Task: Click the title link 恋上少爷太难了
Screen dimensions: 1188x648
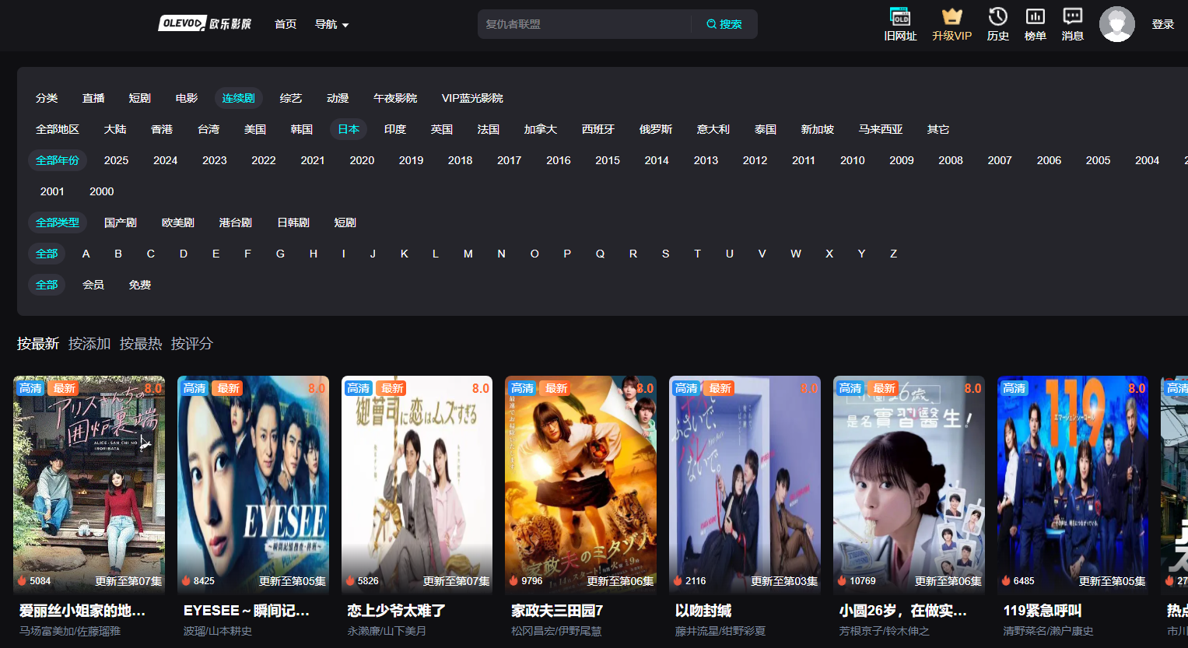Action: (x=397, y=611)
